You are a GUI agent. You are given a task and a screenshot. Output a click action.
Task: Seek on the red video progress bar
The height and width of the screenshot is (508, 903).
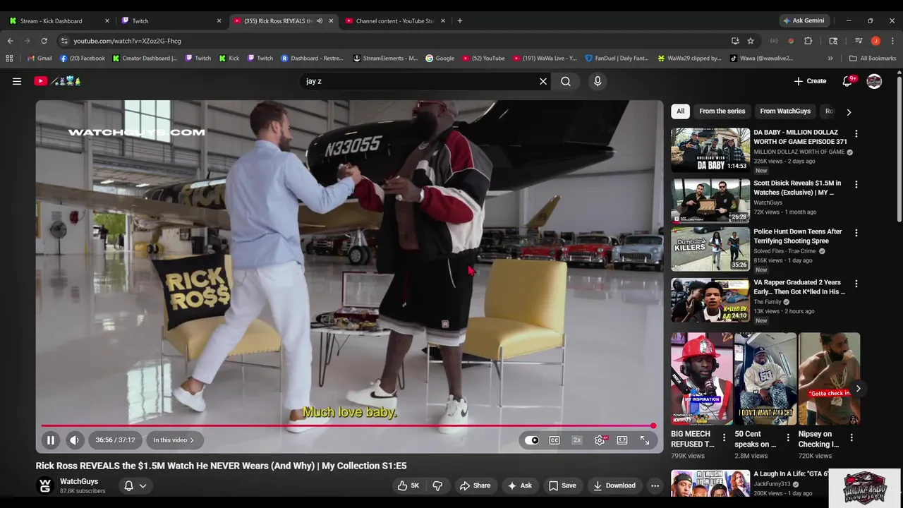pyautogui.click(x=349, y=425)
